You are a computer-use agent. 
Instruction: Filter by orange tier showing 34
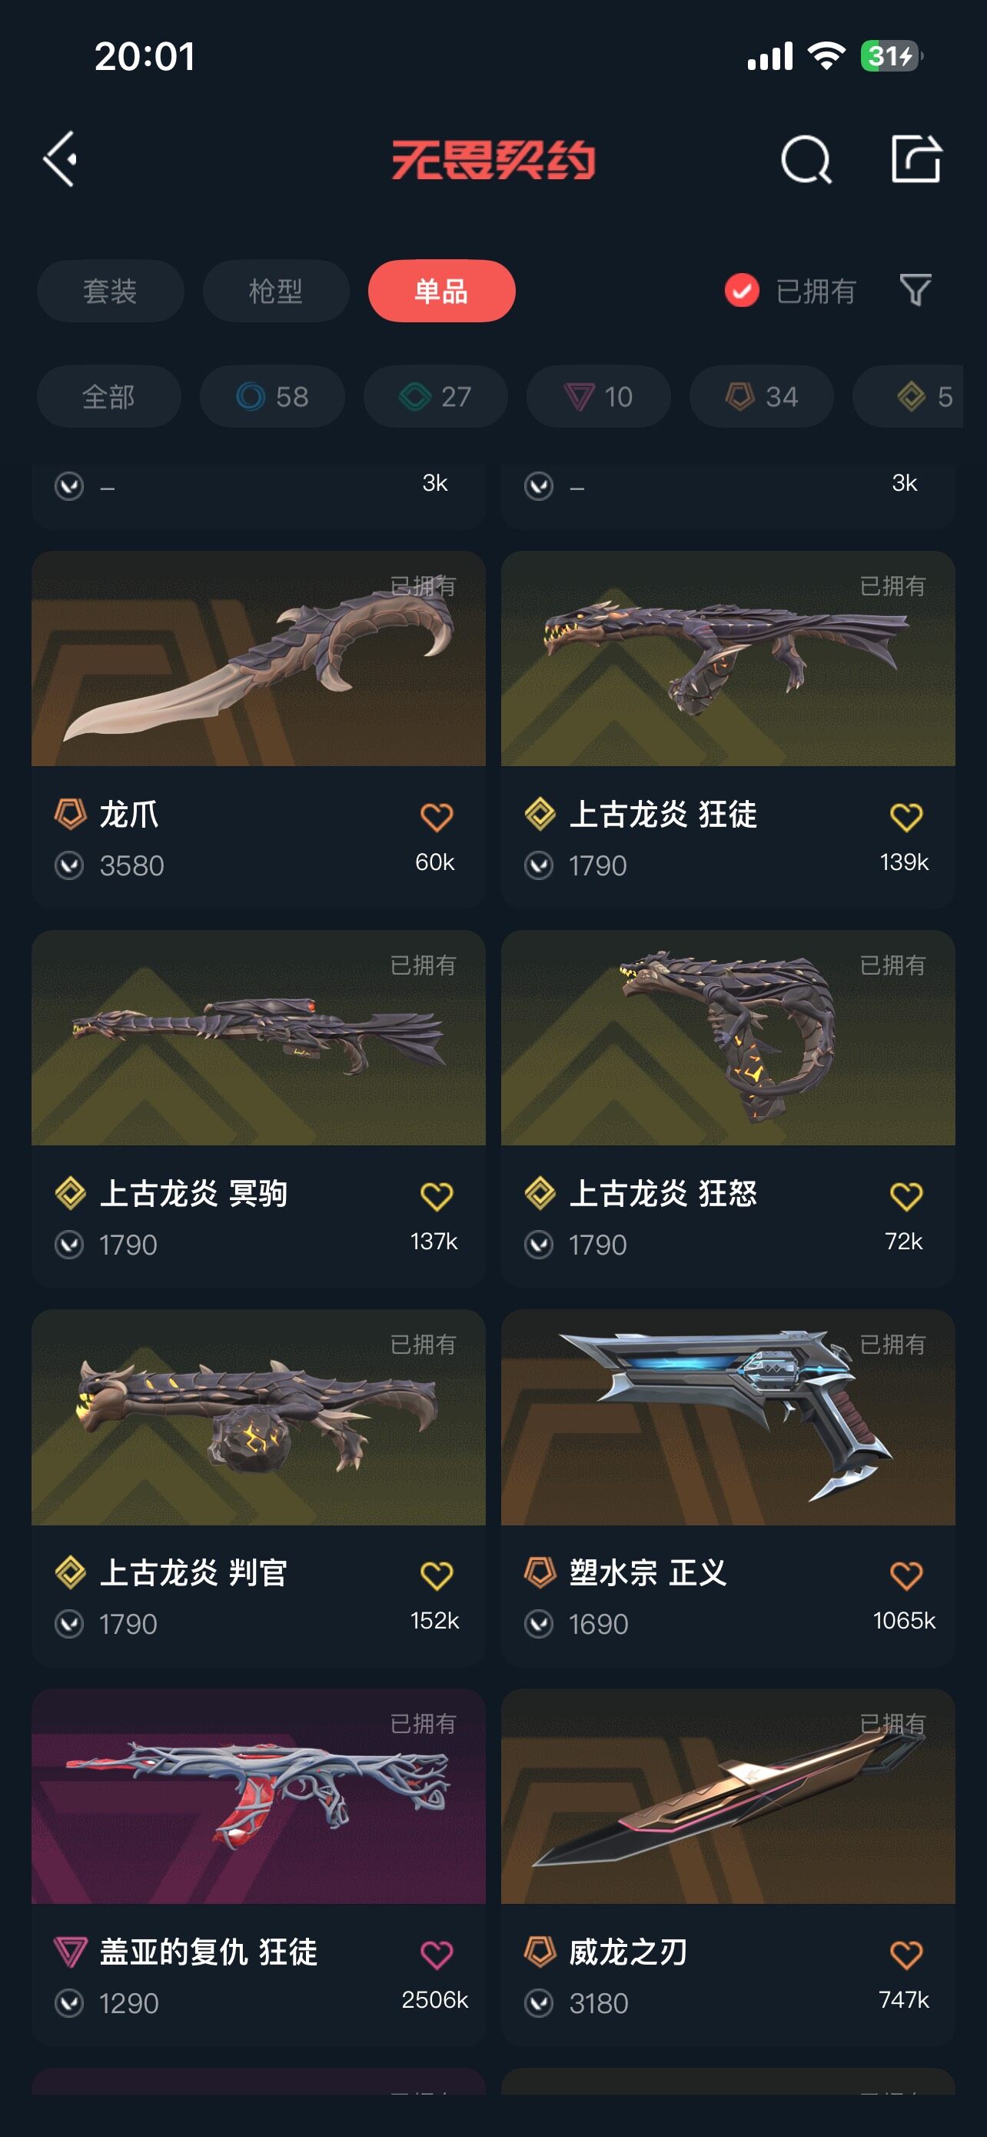click(x=762, y=396)
